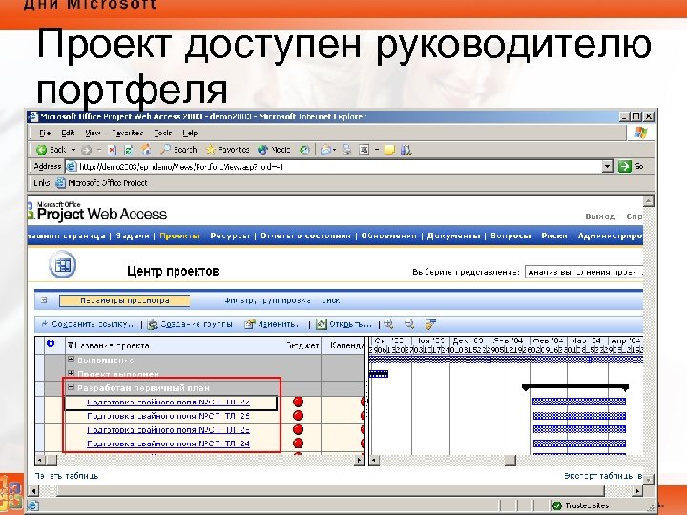Click Microsoft Office Project in Links bar

click(x=102, y=183)
